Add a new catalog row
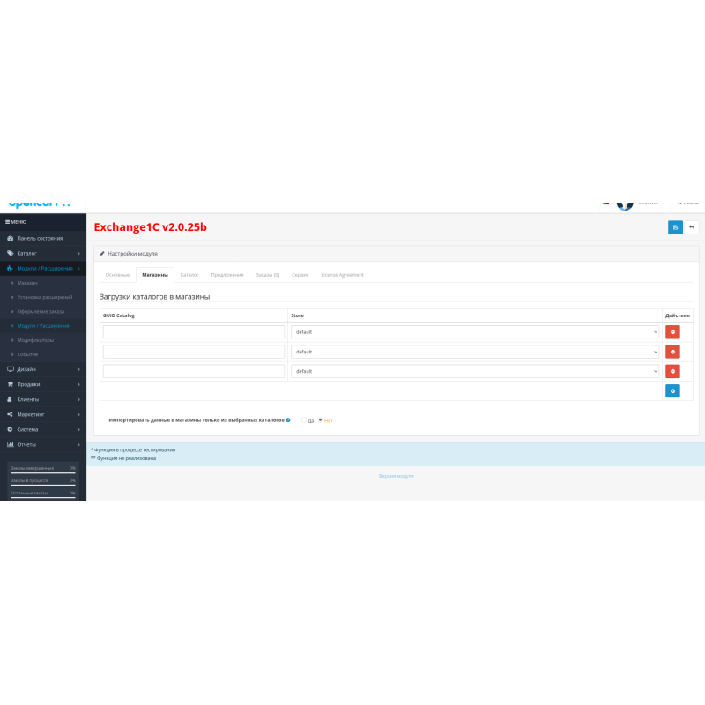The height and width of the screenshot is (705, 705). click(x=672, y=390)
